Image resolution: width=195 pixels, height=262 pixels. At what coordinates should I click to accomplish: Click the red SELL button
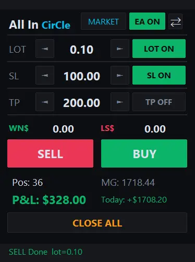50,153
